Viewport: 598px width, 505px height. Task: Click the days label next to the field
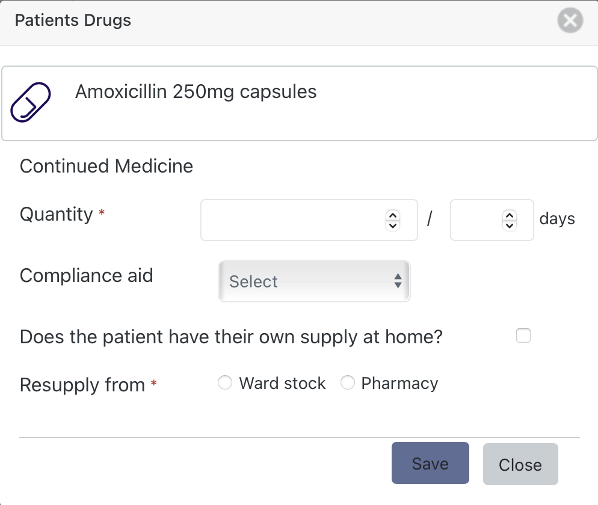pyautogui.click(x=556, y=219)
